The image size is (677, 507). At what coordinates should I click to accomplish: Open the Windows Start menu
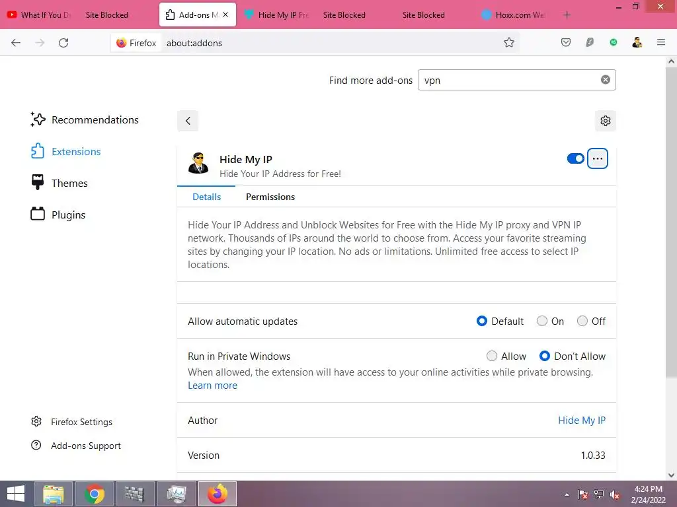[x=16, y=494]
